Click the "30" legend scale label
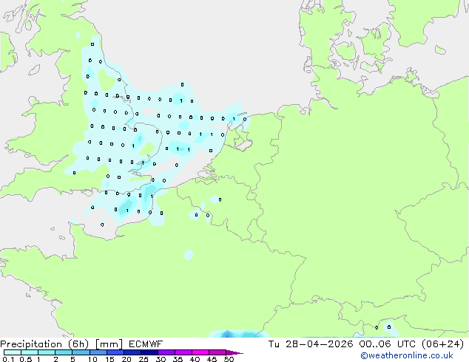This screenshot has height=362, width=469. (x=161, y=359)
